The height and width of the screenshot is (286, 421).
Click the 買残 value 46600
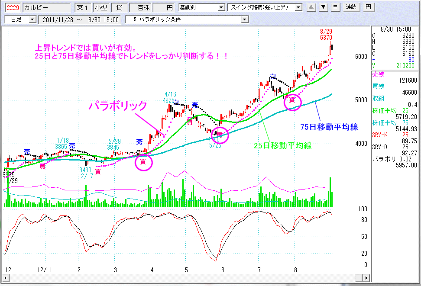tap(409, 93)
